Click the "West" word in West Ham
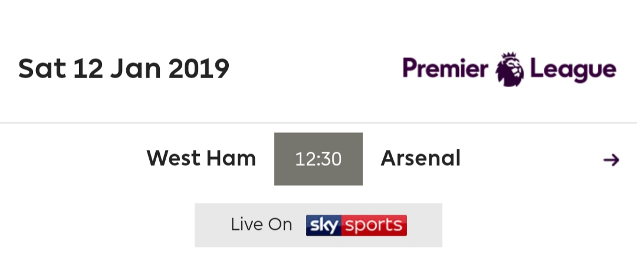 [x=173, y=158]
